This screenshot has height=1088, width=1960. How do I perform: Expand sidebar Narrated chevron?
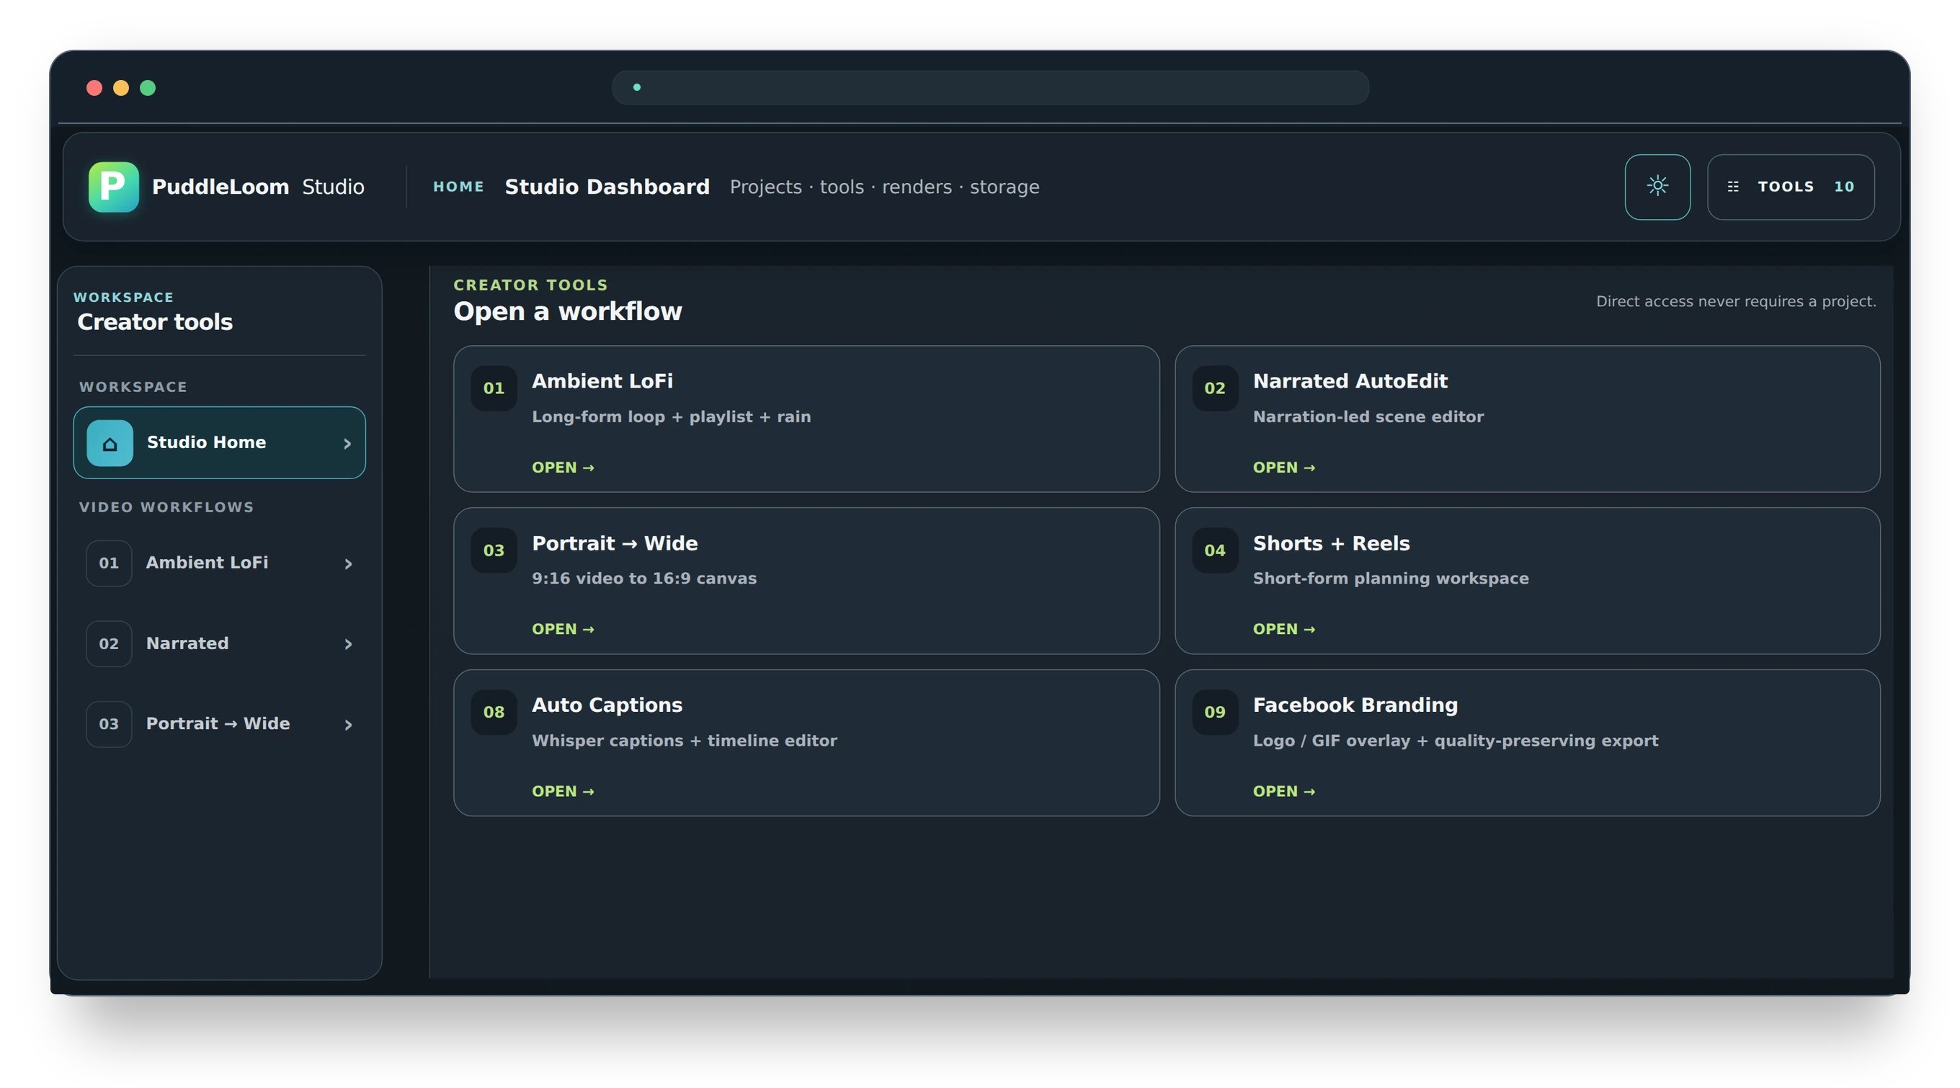[x=349, y=644]
